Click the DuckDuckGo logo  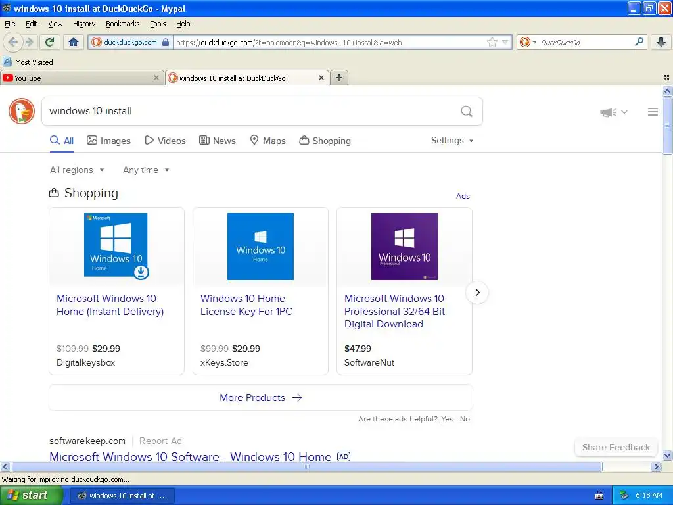22,110
